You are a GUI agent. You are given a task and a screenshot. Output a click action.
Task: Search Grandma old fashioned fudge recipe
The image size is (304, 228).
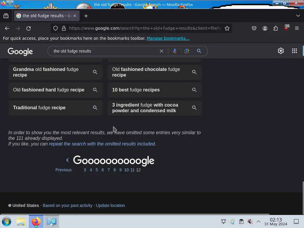pos(55,72)
